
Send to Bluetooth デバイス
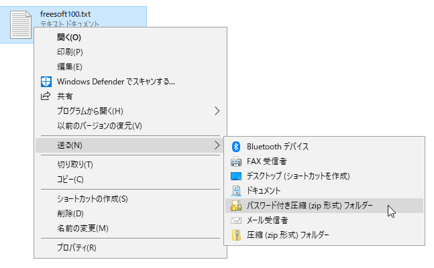[324, 147]
